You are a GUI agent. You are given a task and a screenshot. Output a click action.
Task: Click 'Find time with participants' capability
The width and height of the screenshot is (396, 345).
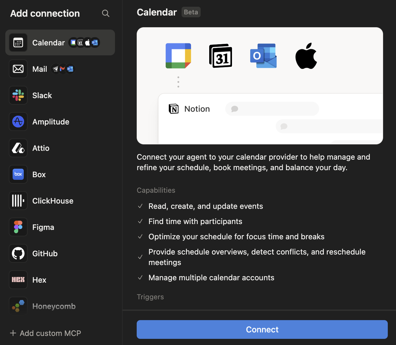click(195, 221)
